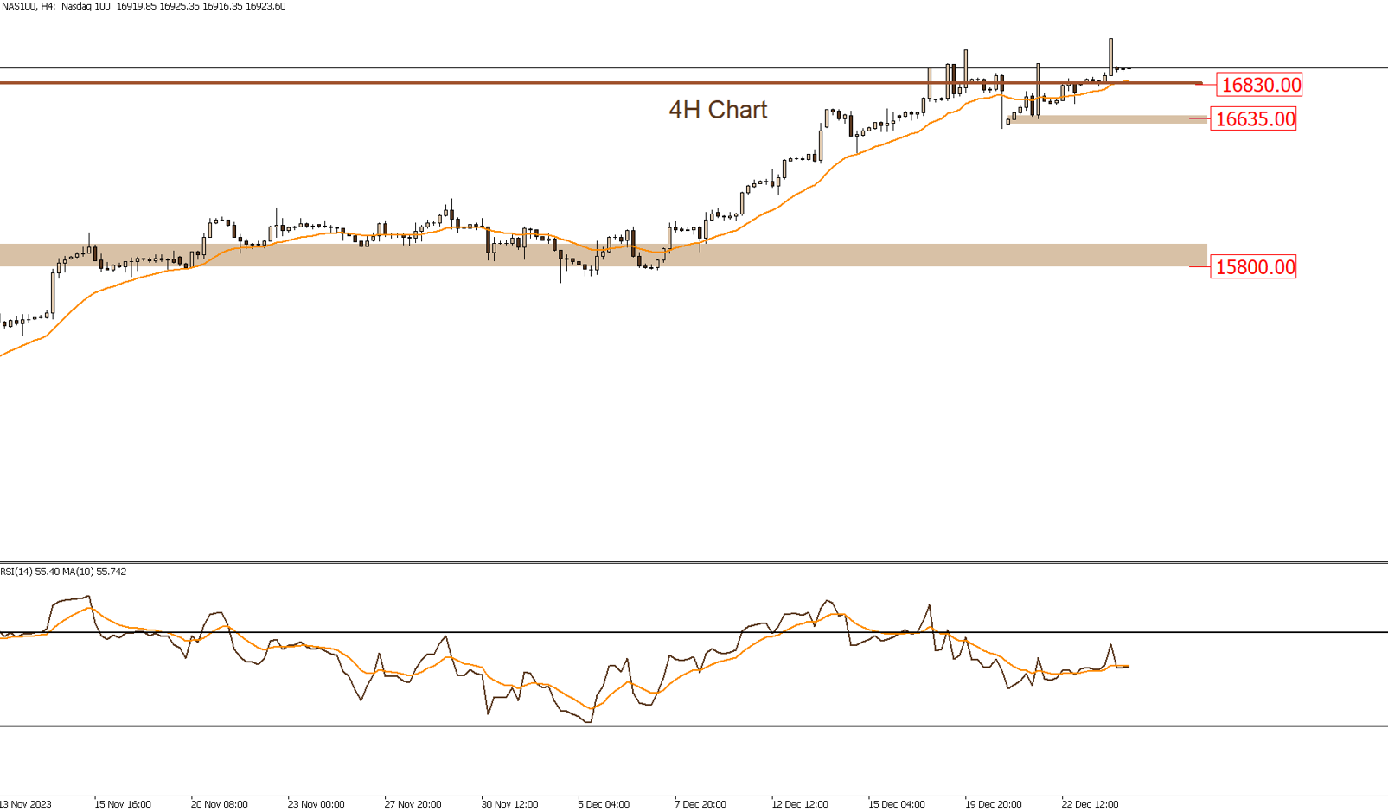Click the 22 Dec 12:00 time label
The height and width of the screenshot is (812, 1388).
(x=1090, y=804)
